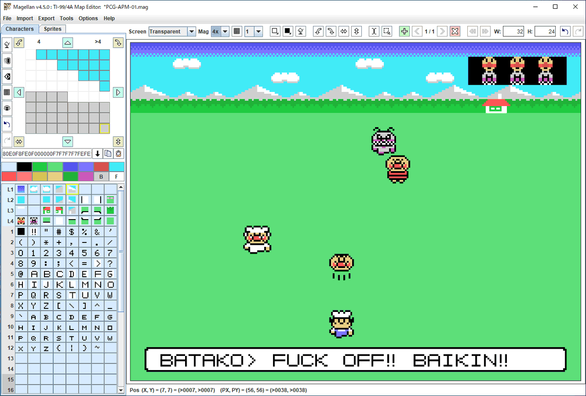The height and width of the screenshot is (396, 586).
Task: Shift character pixels down
Action: 68,141
